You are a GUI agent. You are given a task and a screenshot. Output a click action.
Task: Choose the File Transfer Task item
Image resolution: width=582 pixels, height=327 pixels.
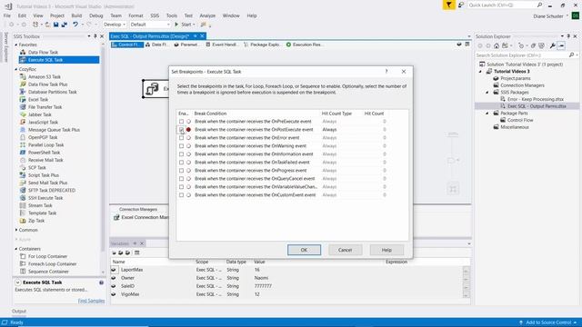pyautogui.click(x=45, y=107)
